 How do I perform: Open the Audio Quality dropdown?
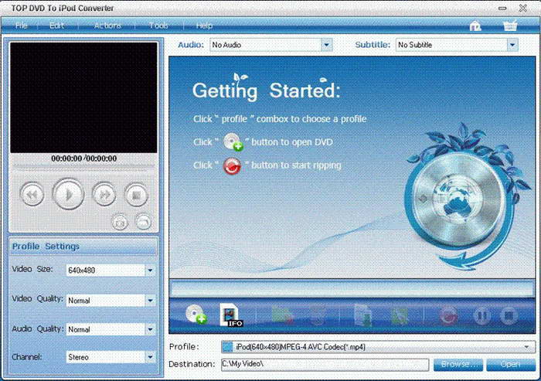150,329
